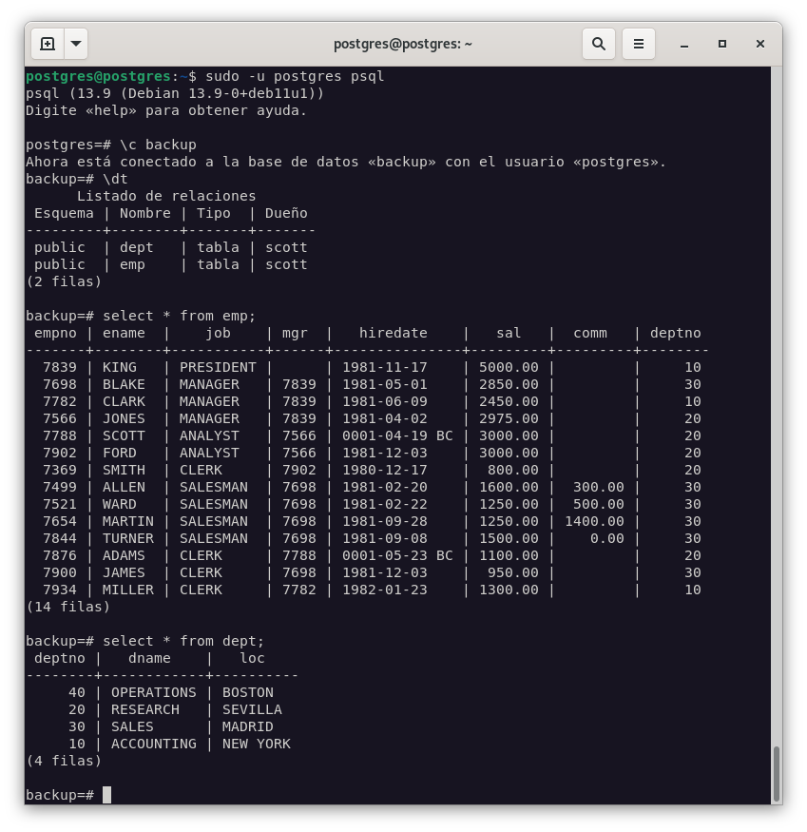Open the terminal search tool
Viewport: 807px width, 832px height.
pos(599,44)
